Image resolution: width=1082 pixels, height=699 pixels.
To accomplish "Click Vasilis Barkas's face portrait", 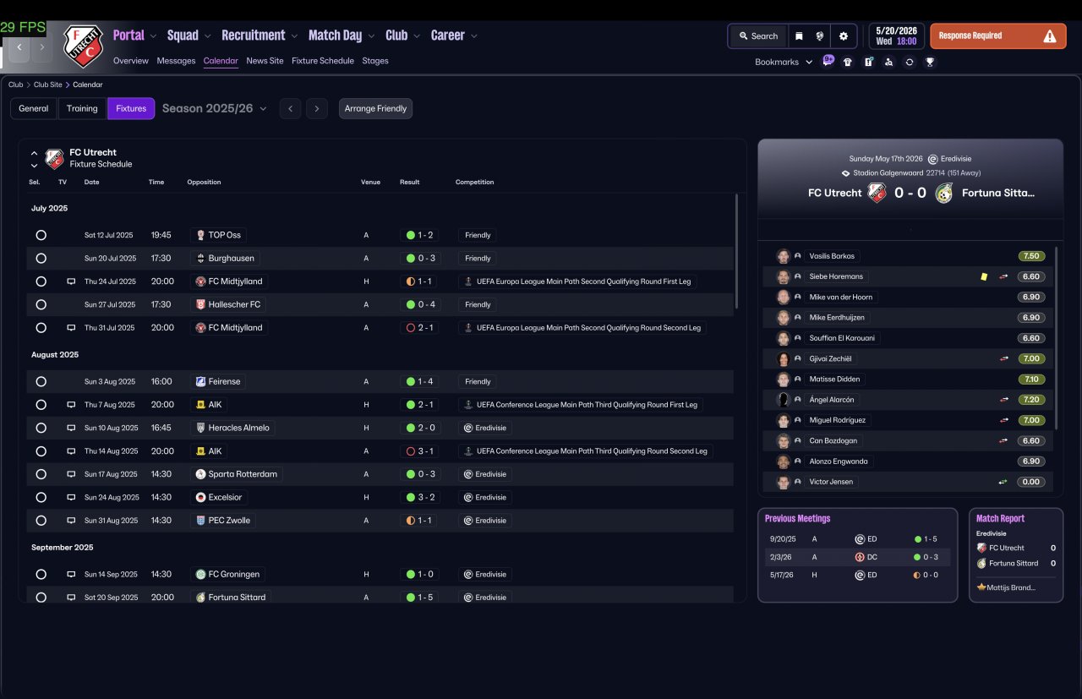I will click(x=784, y=256).
